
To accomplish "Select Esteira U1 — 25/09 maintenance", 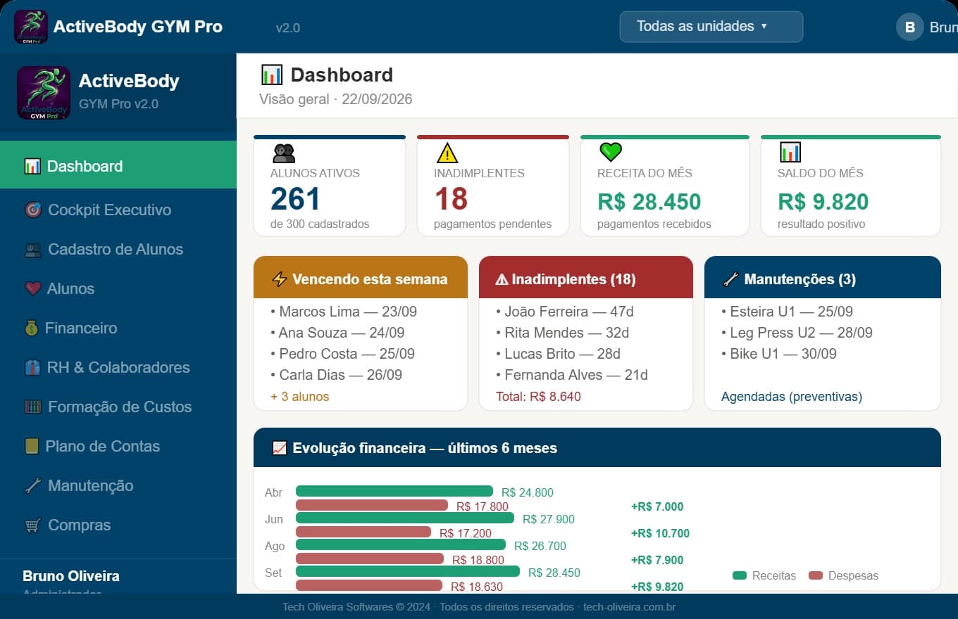I will pyautogui.click(x=787, y=312).
